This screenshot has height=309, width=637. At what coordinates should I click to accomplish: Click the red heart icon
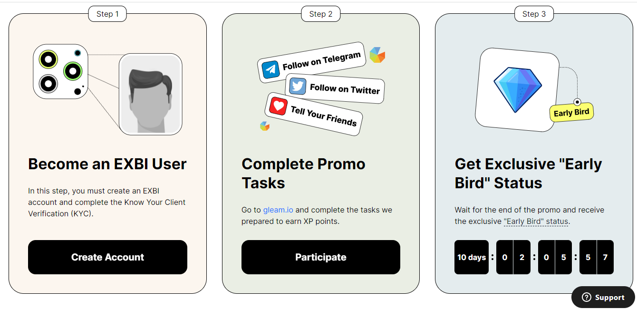click(x=278, y=105)
